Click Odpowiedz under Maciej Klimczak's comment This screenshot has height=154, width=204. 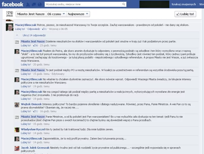33,29
